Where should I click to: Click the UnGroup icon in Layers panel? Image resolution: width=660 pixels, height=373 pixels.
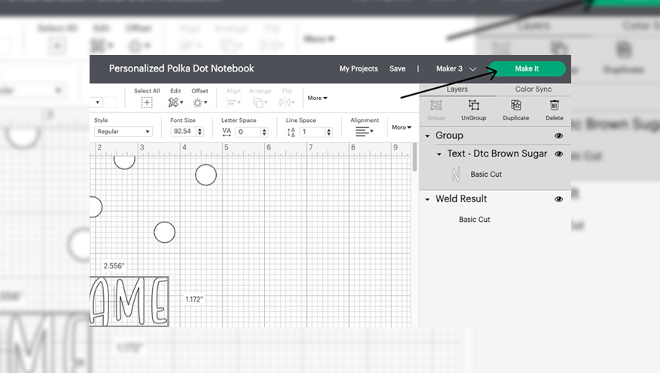coord(473,106)
